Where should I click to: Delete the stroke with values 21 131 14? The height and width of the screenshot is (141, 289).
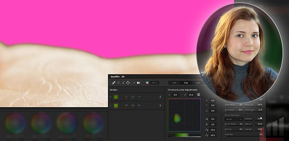pos(160,97)
